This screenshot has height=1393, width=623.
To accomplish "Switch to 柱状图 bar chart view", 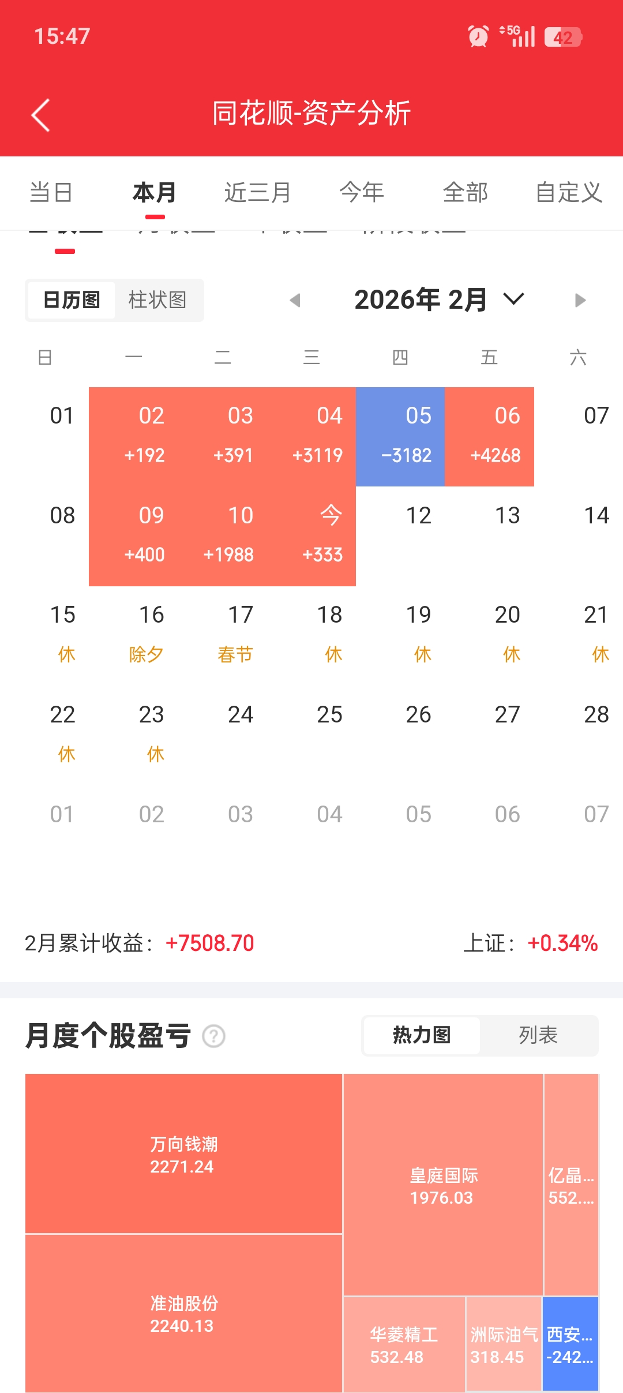I will [157, 300].
